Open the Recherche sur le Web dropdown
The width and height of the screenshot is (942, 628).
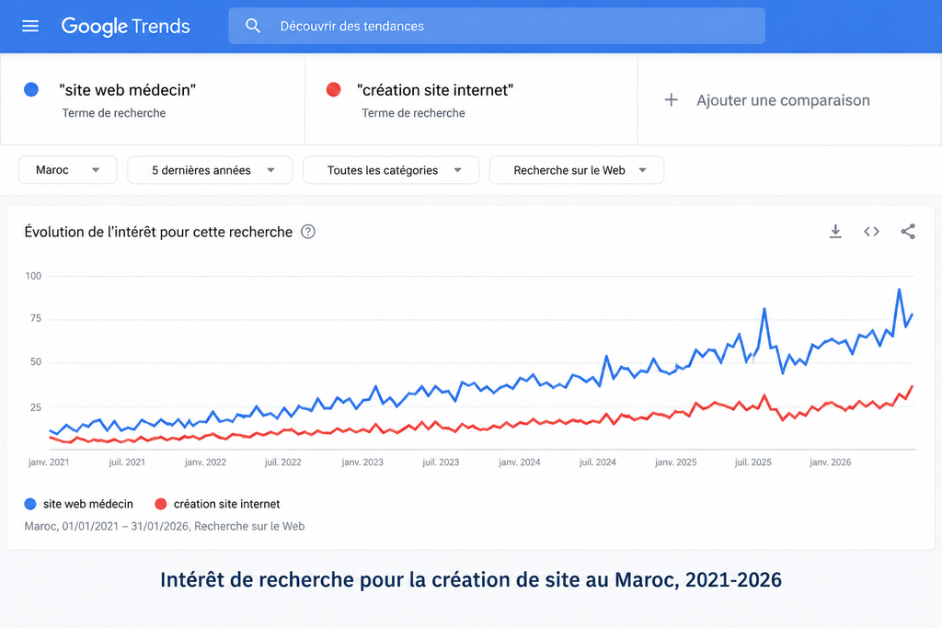pyautogui.click(x=577, y=170)
